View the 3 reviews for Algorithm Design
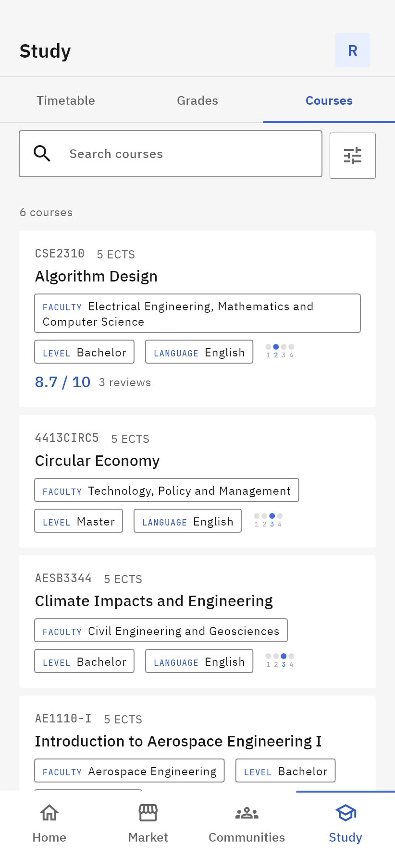The width and height of the screenshot is (395, 856). (125, 382)
